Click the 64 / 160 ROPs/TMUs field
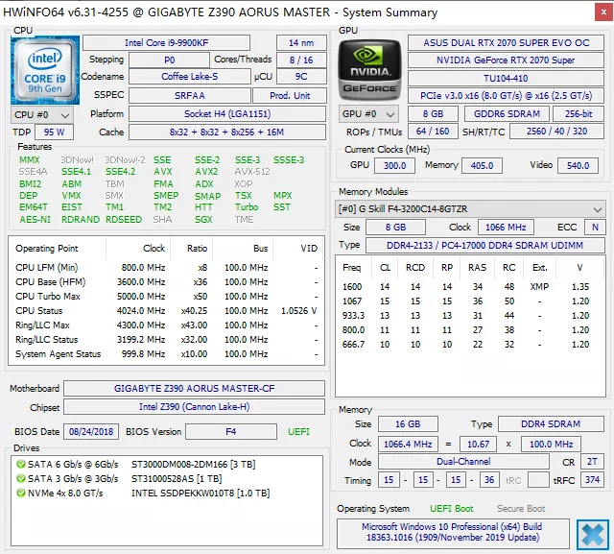Viewport: 614px width, 554px height. [433, 132]
